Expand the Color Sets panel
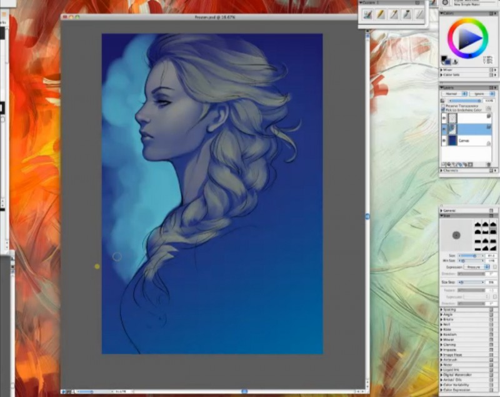500x397 pixels. 442,75
